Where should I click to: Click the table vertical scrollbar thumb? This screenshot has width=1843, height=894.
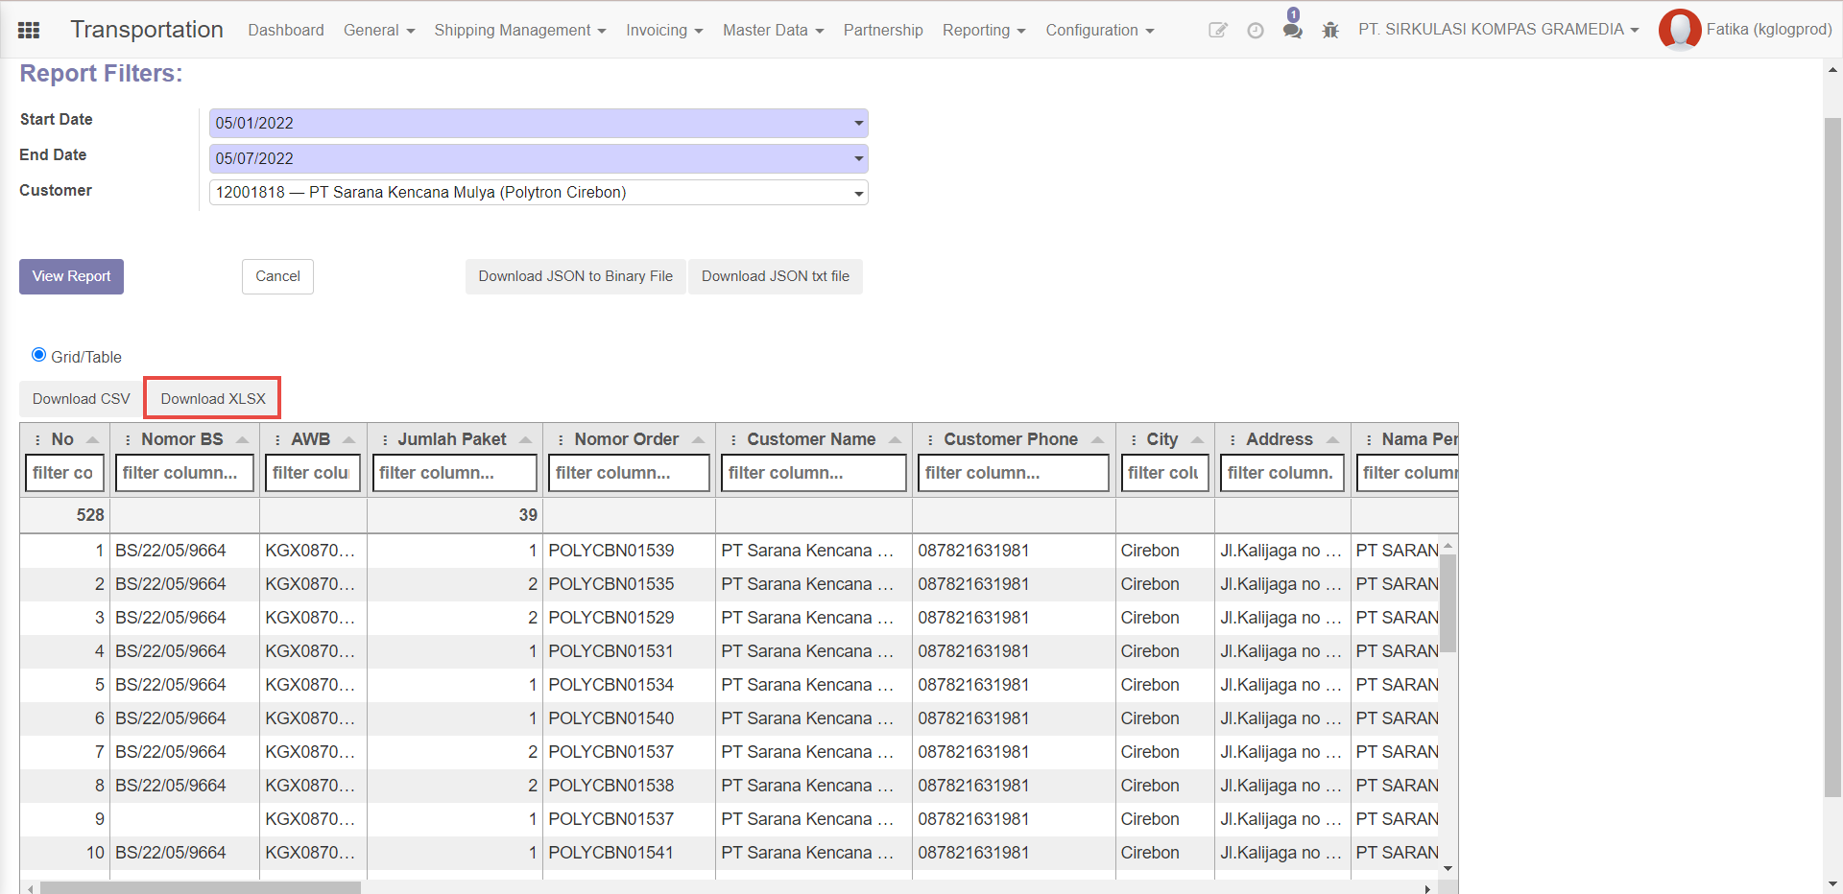1448,602
